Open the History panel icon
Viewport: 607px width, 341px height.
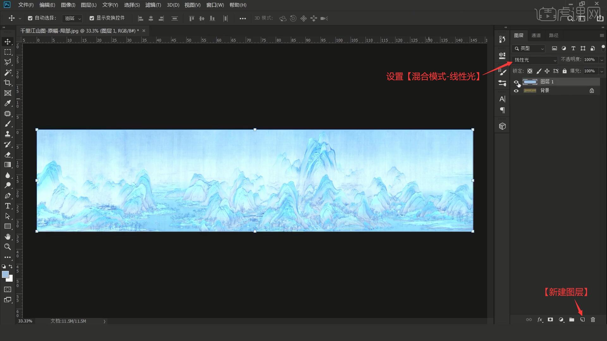[x=502, y=39]
